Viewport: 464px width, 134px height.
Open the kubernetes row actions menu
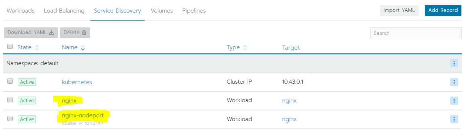point(454,82)
